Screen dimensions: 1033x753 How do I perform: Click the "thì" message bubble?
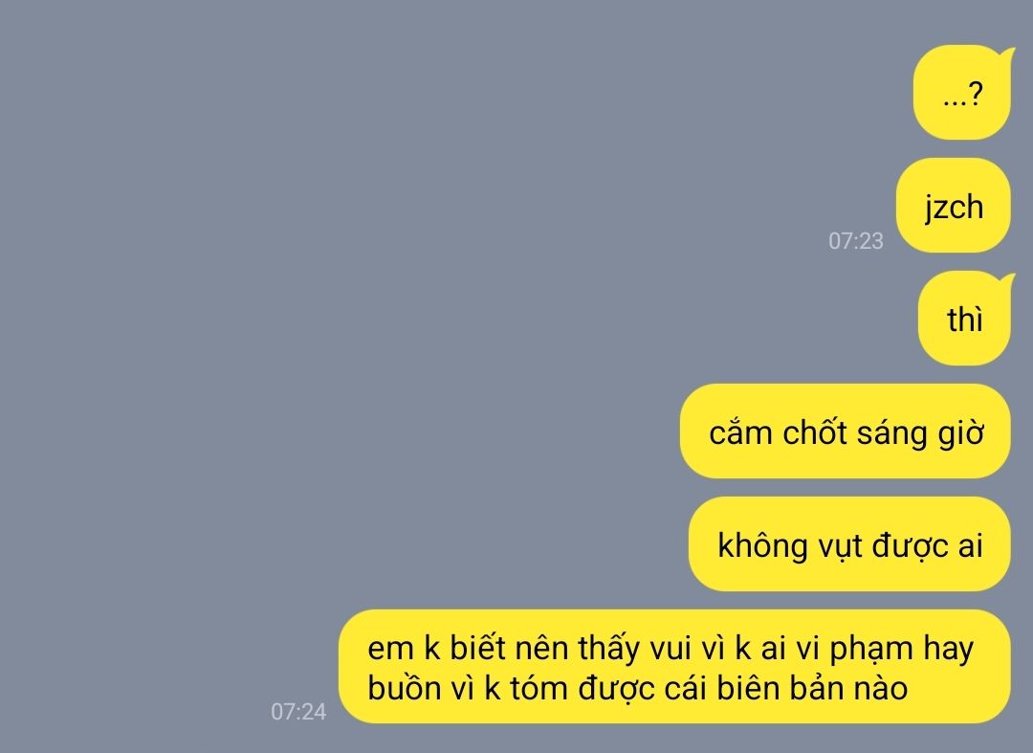point(964,319)
